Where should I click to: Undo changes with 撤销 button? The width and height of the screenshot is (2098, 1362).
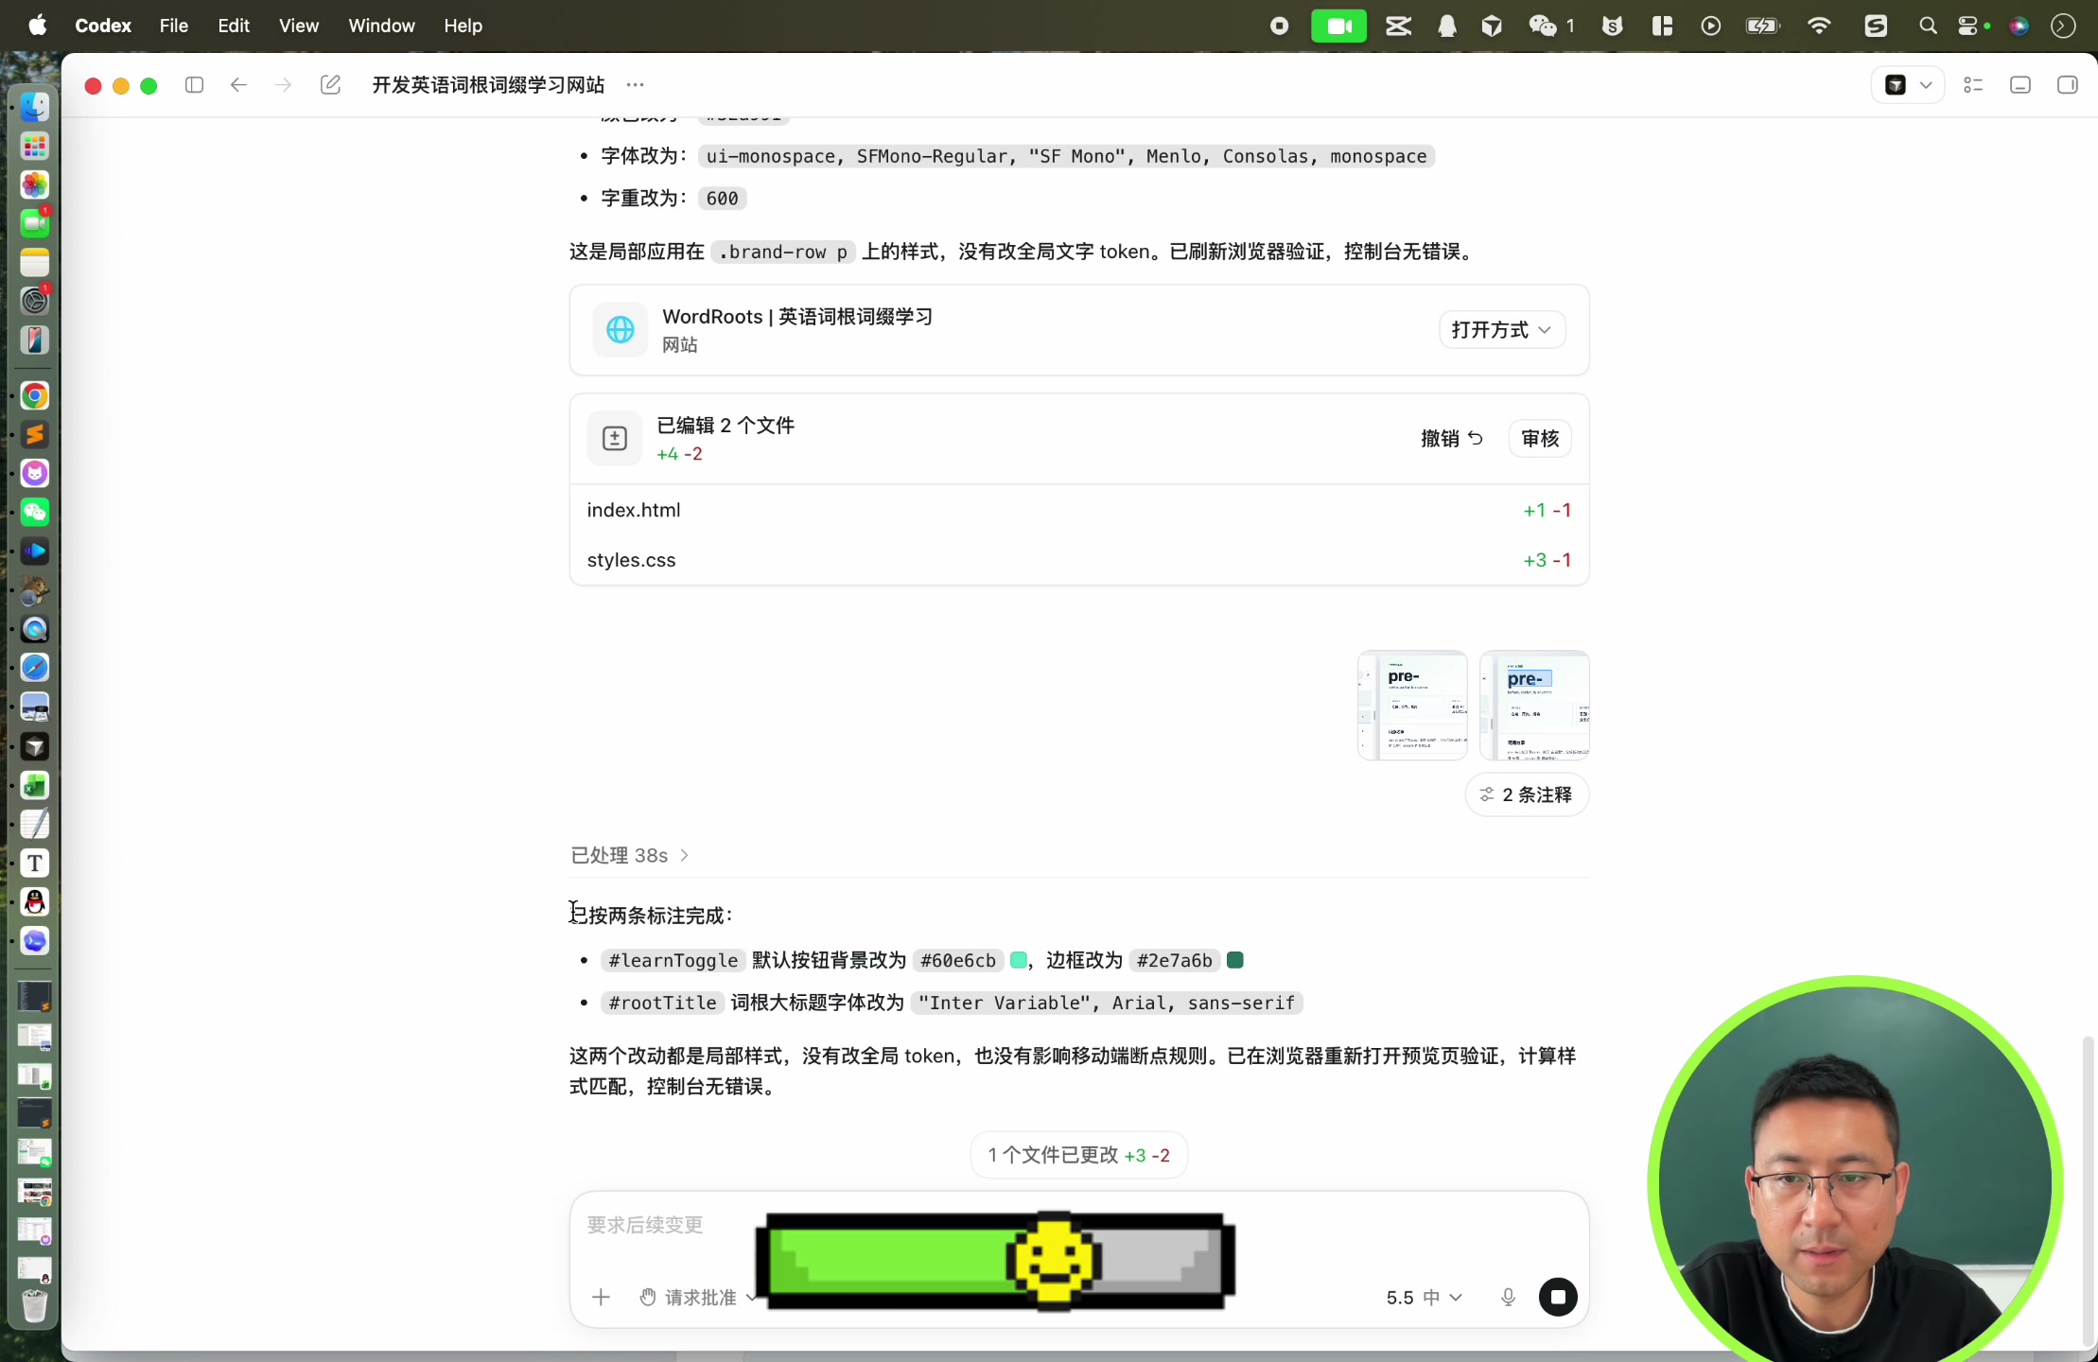1452,438
